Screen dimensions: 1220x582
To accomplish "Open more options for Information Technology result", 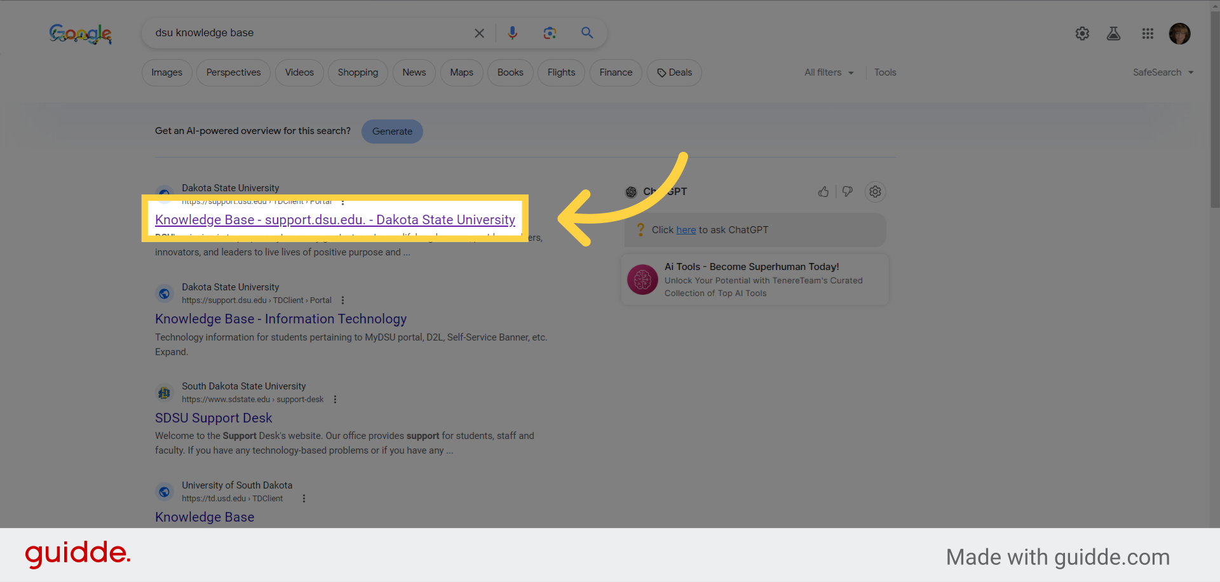I will pyautogui.click(x=342, y=301).
